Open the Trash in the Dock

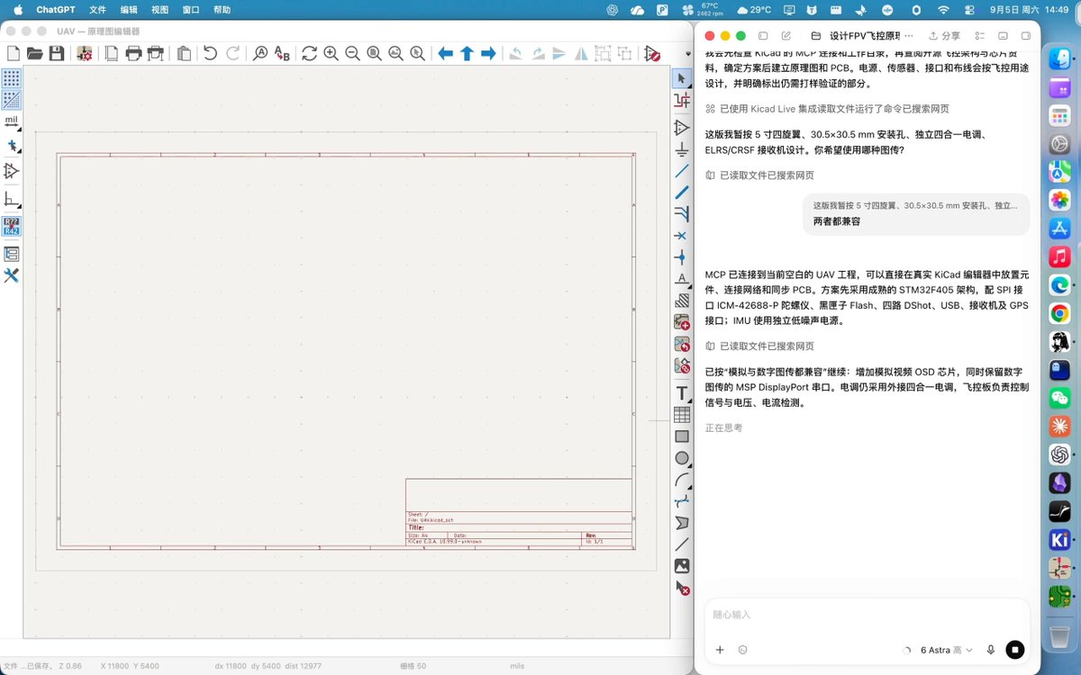click(1059, 637)
